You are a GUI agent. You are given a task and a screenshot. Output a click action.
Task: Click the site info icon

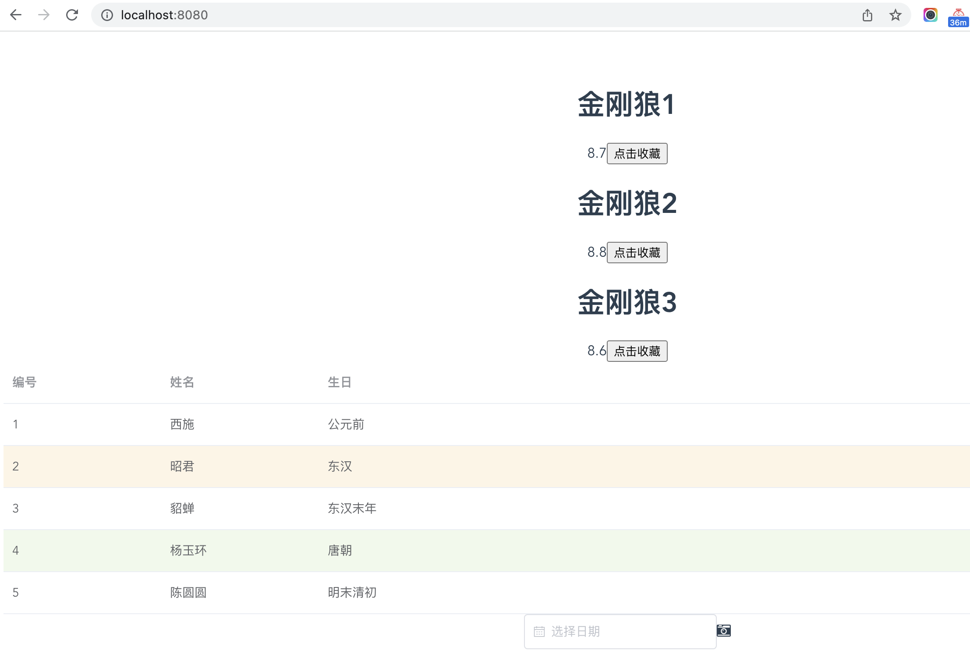tap(107, 15)
